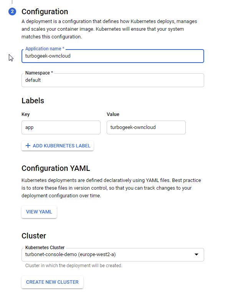This screenshot has width=231, height=296.
Task: Click the Application name floating label
Action: pyautogui.click(x=45, y=49)
